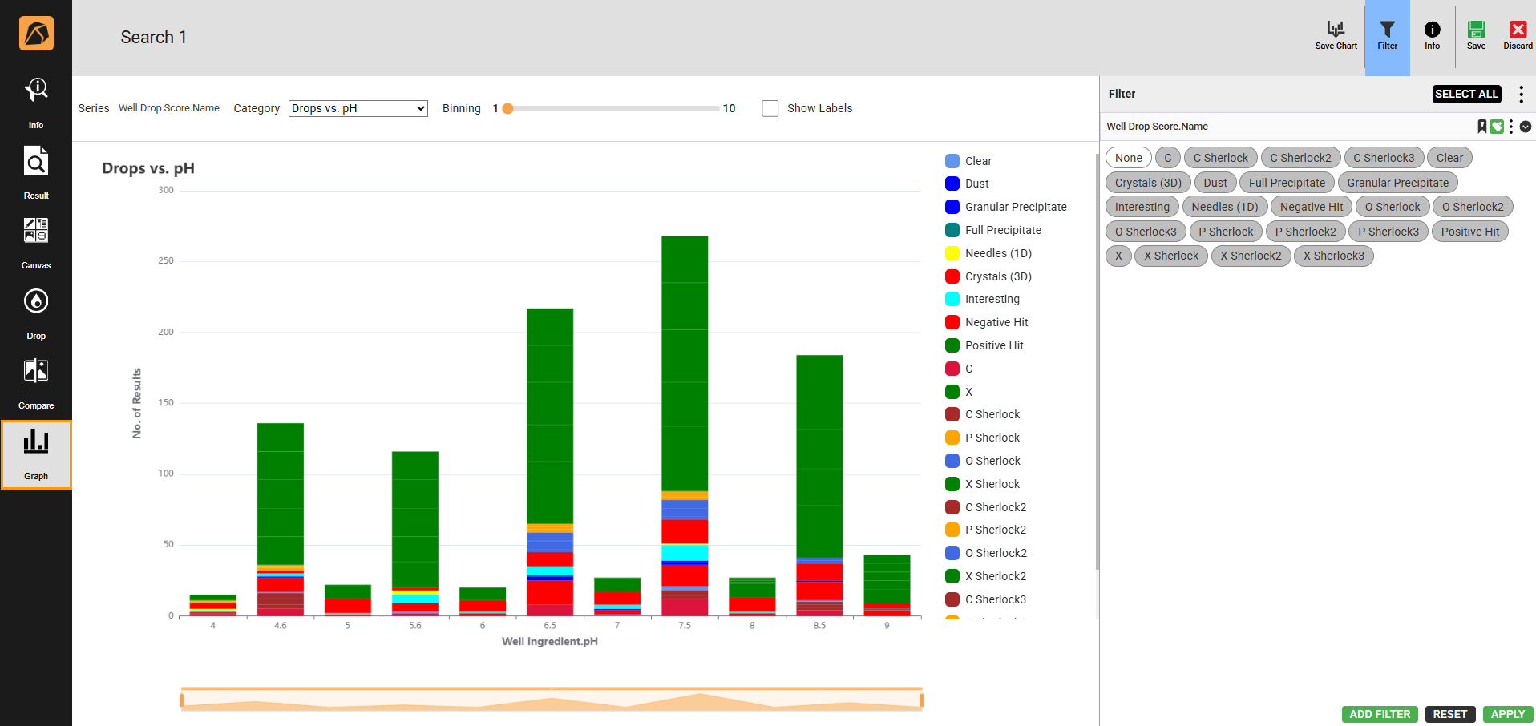This screenshot has height=726, width=1536.
Task: Click the green tag icon in filter row
Action: [1497, 127]
